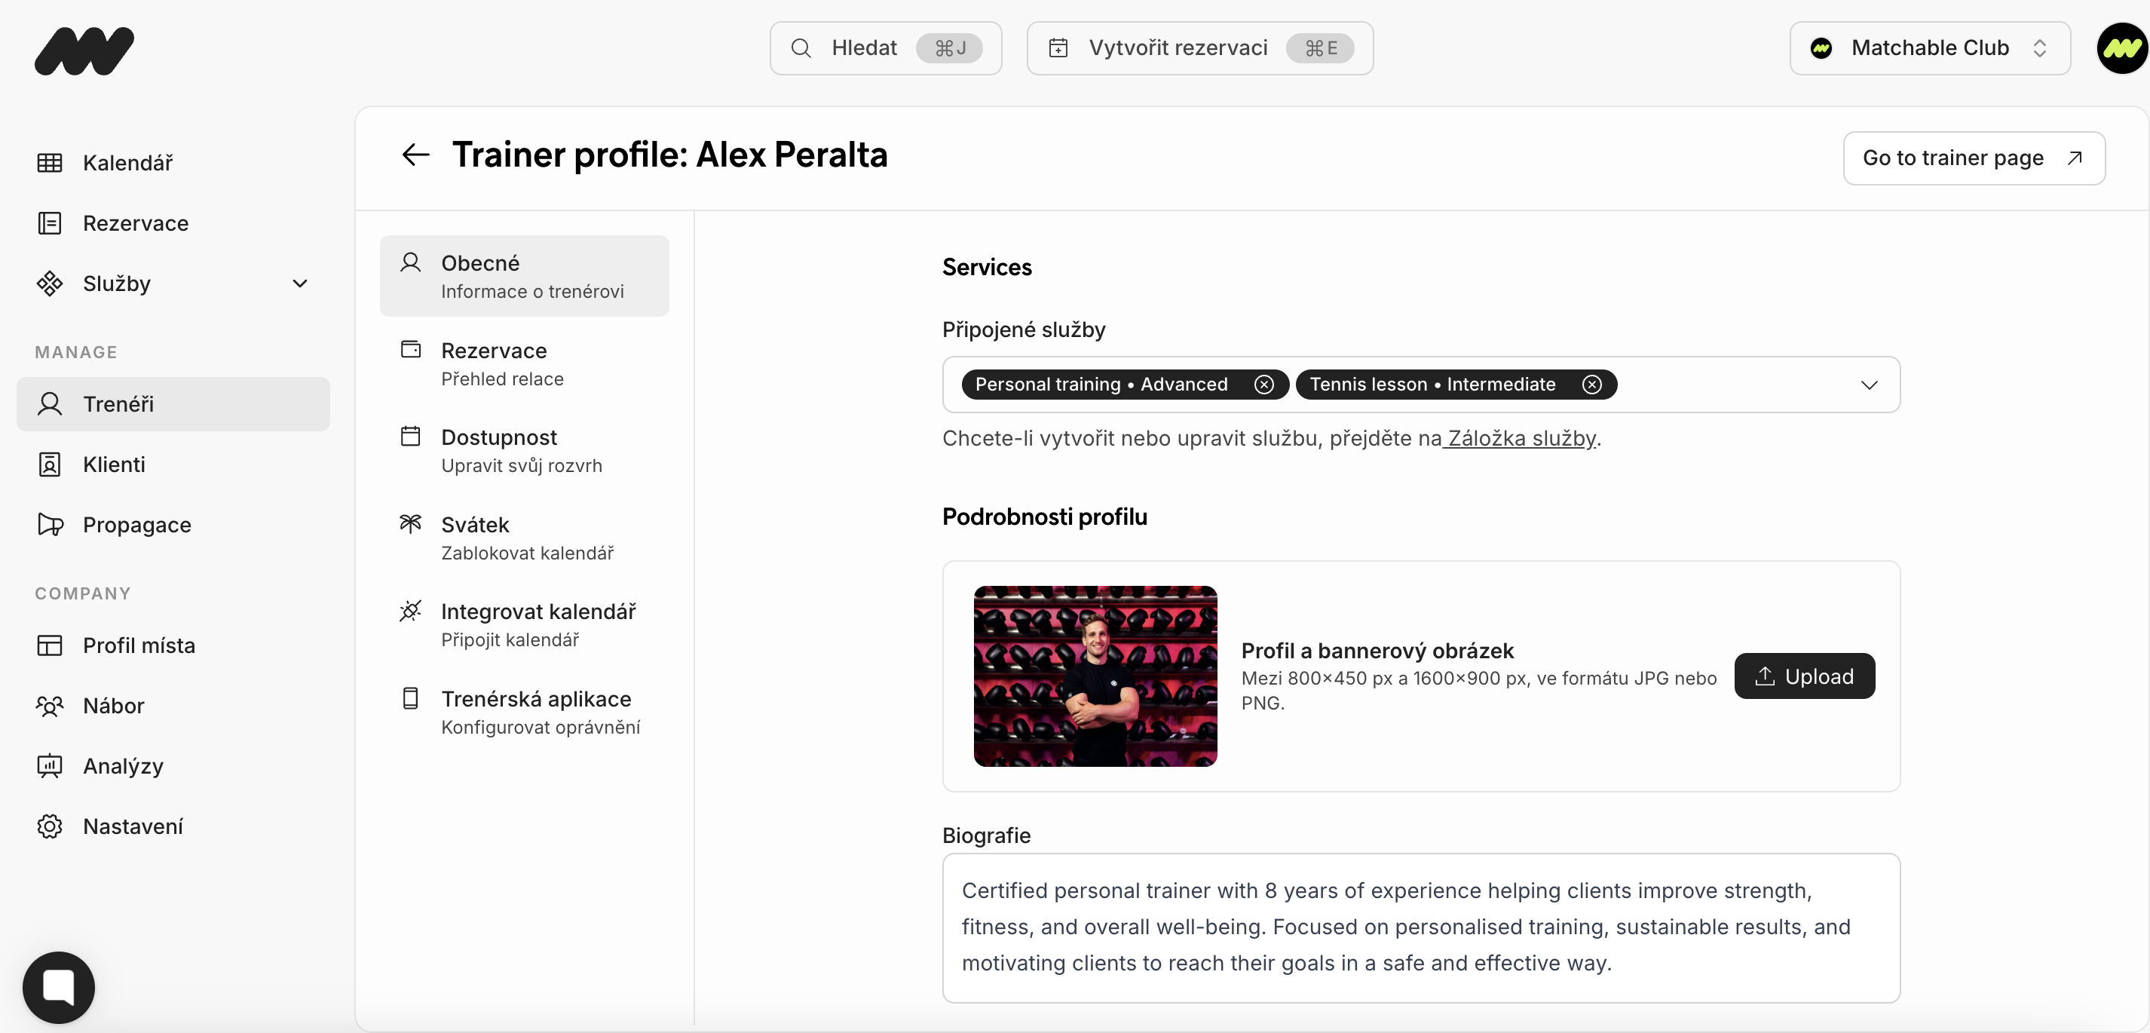2150x1033 pixels.
Task: Remove the Personal training Advanced tag
Action: pyautogui.click(x=1263, y=384)
